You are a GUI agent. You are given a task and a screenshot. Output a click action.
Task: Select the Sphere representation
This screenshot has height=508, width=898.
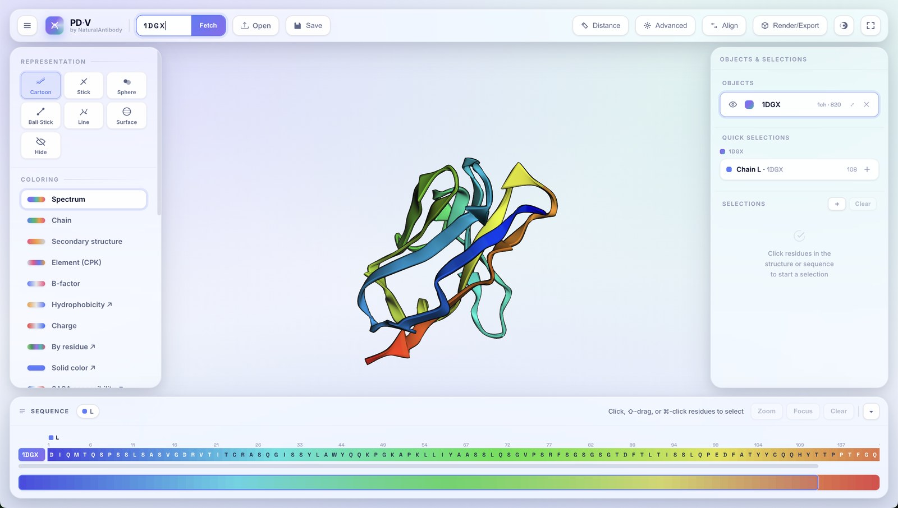tap(126, 85)
